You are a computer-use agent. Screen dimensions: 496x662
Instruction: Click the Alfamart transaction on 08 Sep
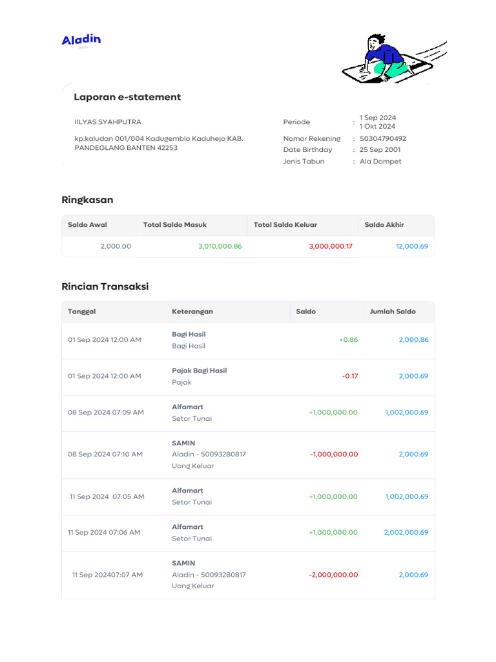click(x=187, y=407)
